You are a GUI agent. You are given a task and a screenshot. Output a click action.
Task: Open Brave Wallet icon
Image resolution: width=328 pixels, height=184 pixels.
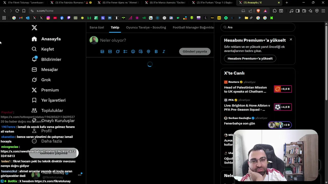pos(304,11)
